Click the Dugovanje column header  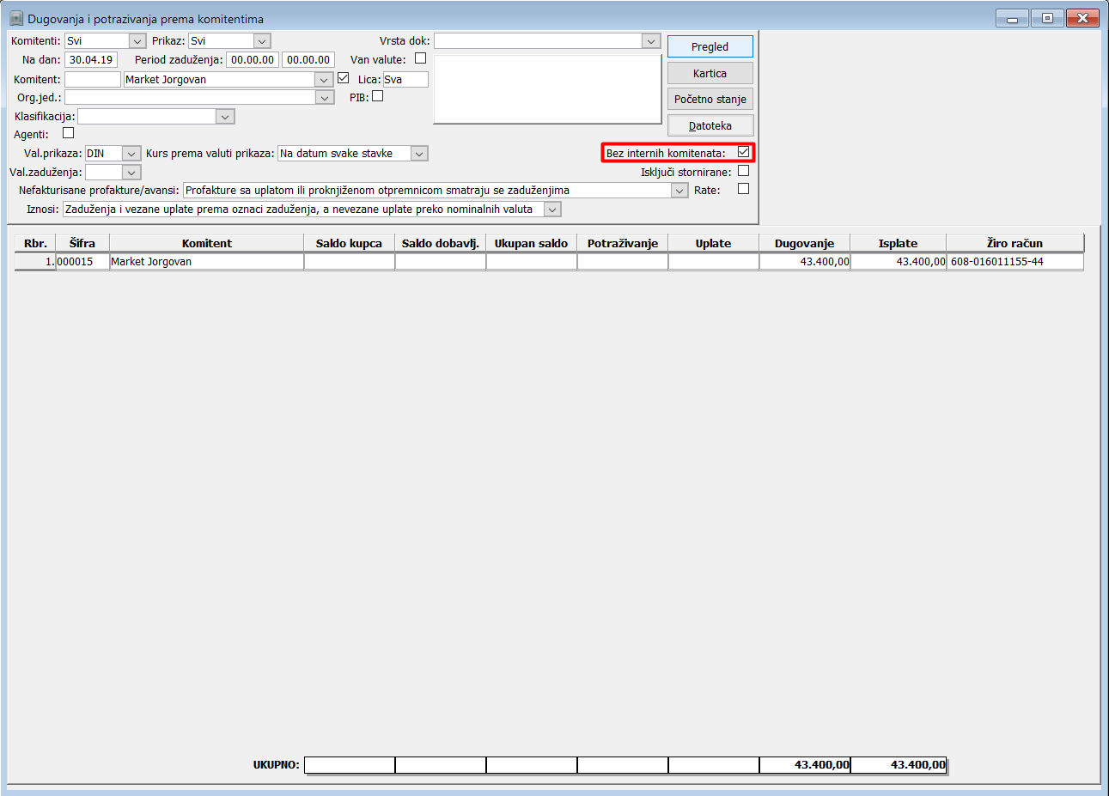point(804,243)
